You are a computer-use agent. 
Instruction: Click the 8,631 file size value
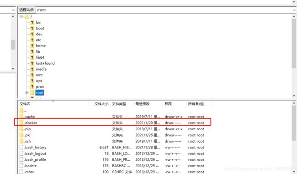(x=104, y=148)
